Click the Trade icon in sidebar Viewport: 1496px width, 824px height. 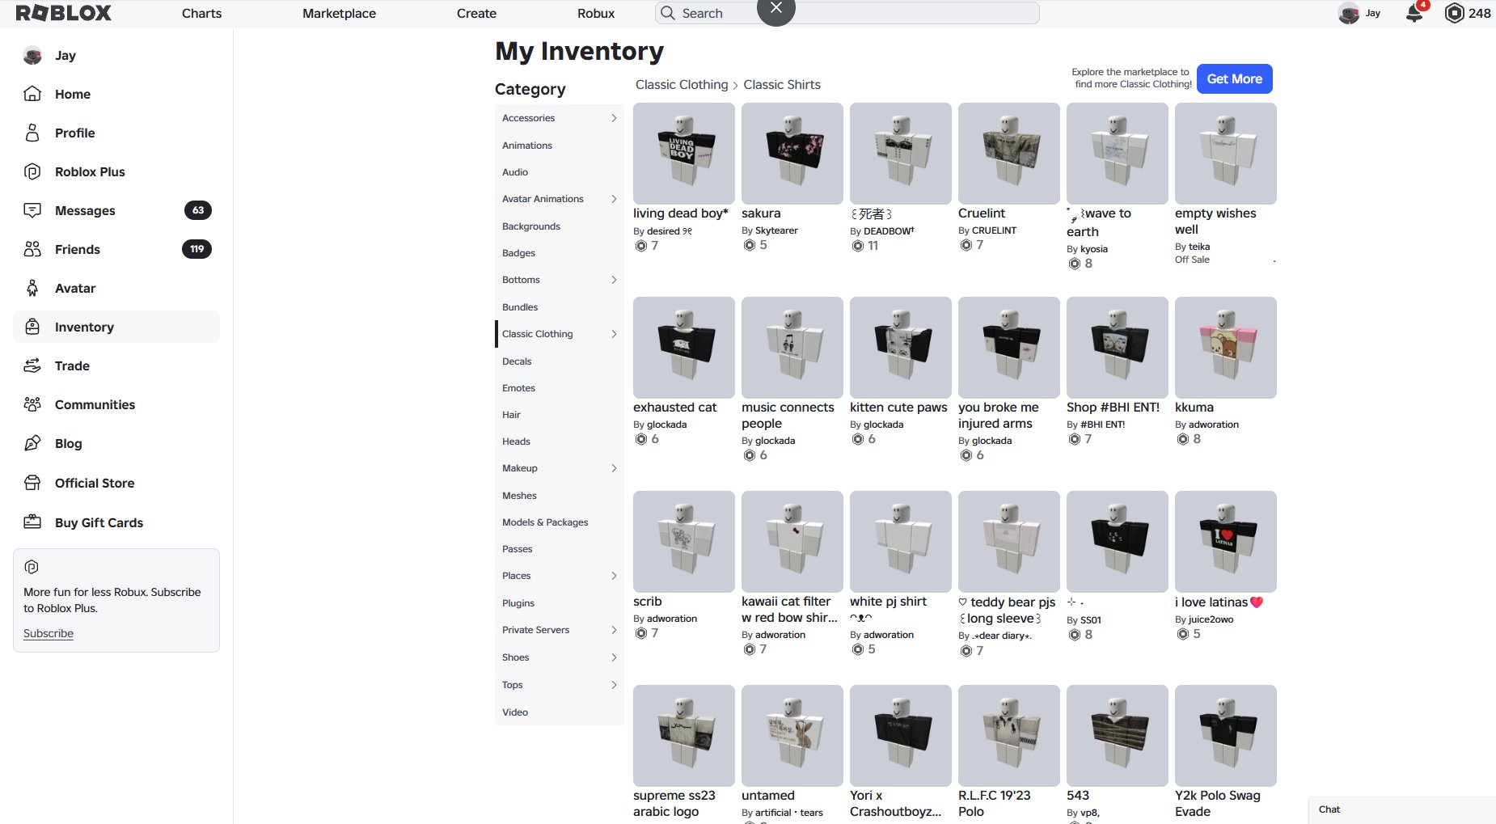pyautogui.click(x=32, y=366)
